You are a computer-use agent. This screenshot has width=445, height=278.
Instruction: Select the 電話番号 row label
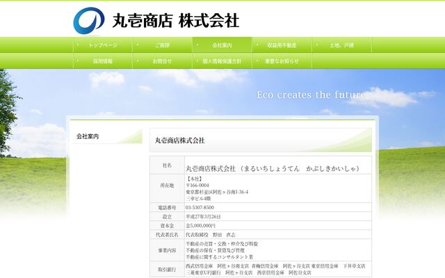[167, 208]
